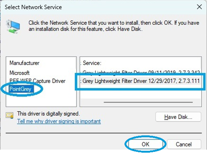Select Grey Lightweight Filter Driver 12/29/2017 2.7.3.111
Viewport: 207px width, 153px height.
tap(141, 81)
